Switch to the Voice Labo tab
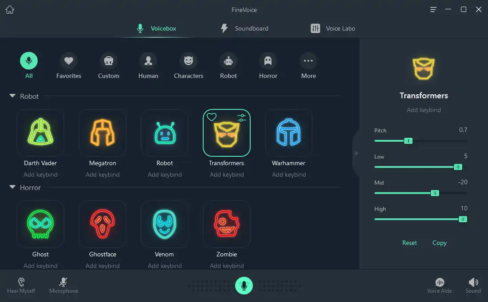This screenshot has width=488, height=302. pyautogui.click(x=333, y=28)
